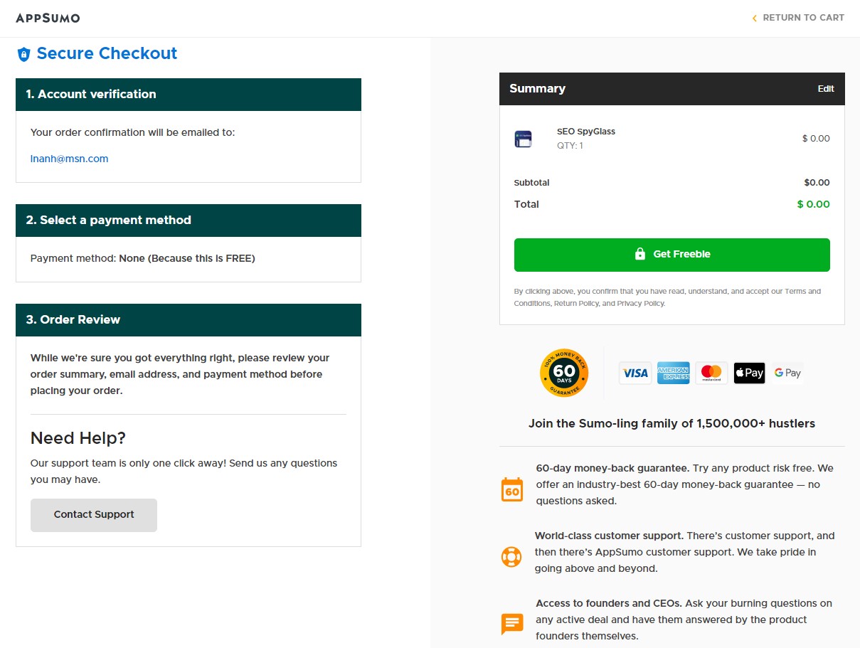Click the Return to Cart chevron arrow
Image resolution: width=860 pixels, height=648 pixels.
tap(755, 18)
